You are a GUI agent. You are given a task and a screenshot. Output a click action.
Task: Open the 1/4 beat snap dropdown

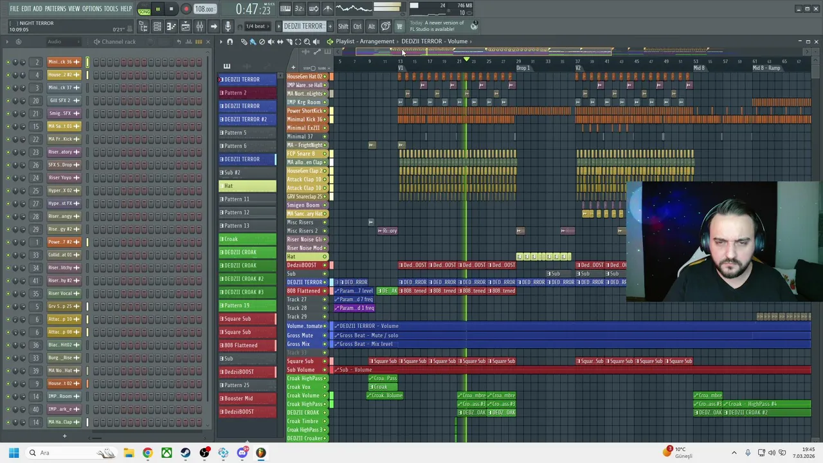pos(257,26)
